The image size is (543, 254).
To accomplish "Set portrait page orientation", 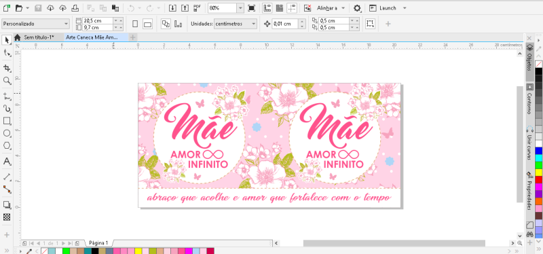I will (x=135, y=24).
